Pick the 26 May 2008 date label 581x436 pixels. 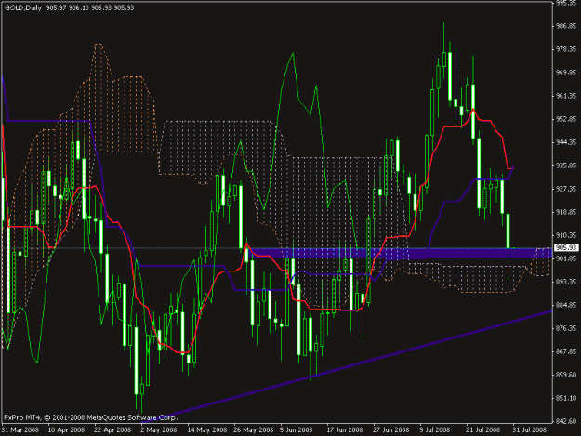point(254,430)
